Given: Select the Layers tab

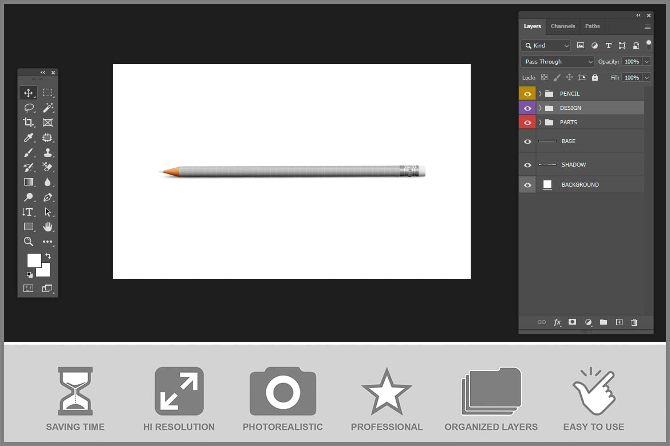Looking at the screenshot, I should point(533,26).
